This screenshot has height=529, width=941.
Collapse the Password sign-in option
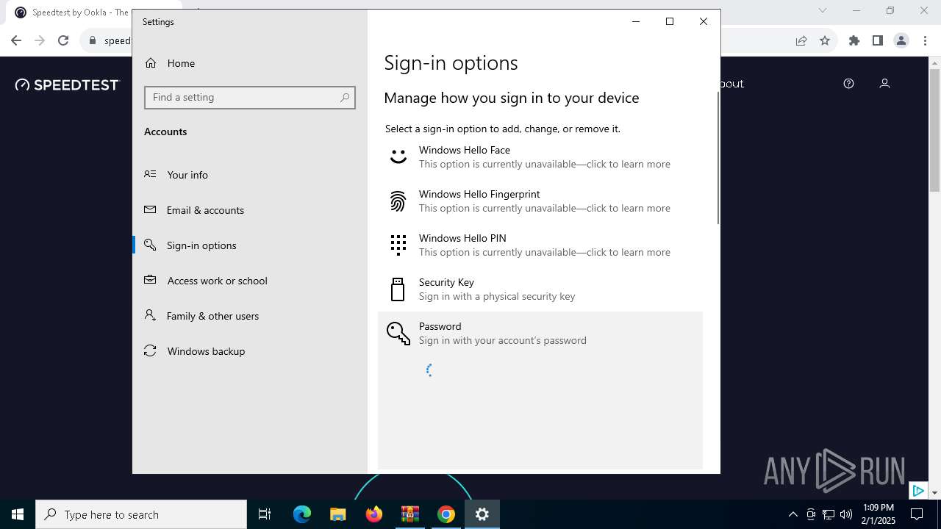point(540,333)
